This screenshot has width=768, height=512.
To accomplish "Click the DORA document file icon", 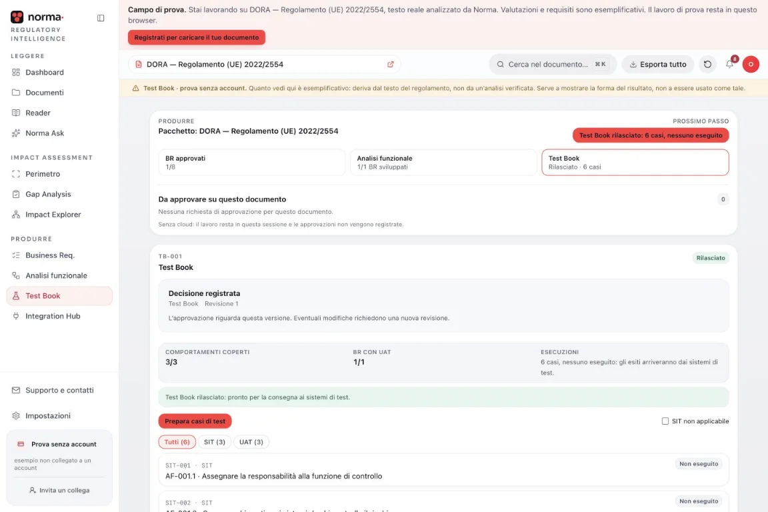I will point(139,65).
